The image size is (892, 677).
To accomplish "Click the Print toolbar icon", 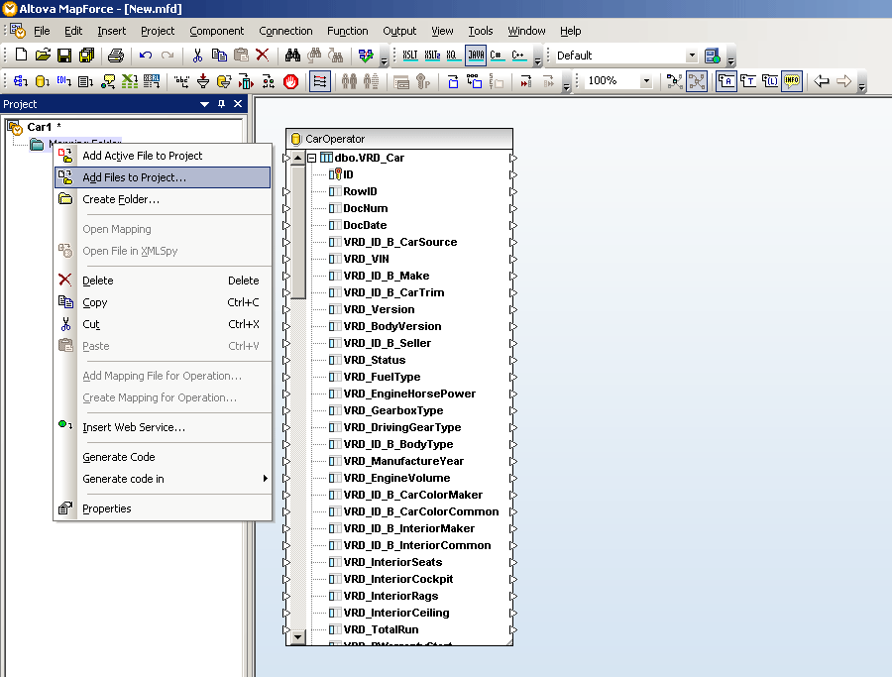I will pyautogui.click(x=116, y=56).
